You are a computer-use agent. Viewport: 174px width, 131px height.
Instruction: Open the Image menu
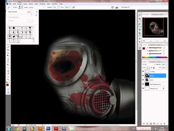click(20, 4)
